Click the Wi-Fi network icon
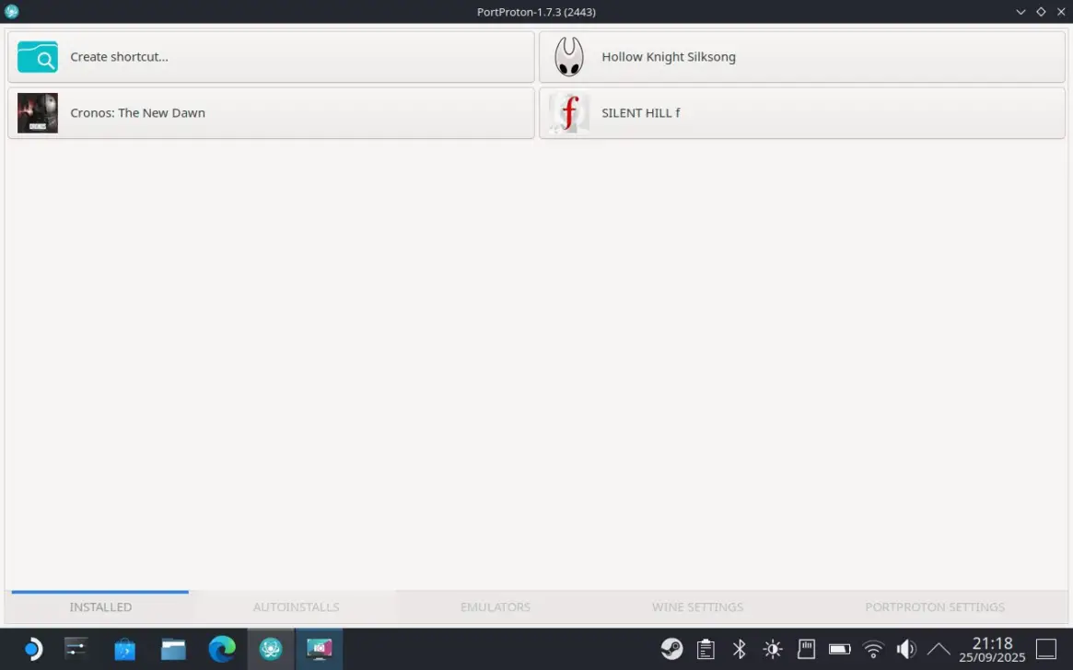The width and height of the screenshot is (1073, 670). pos(873,649)
